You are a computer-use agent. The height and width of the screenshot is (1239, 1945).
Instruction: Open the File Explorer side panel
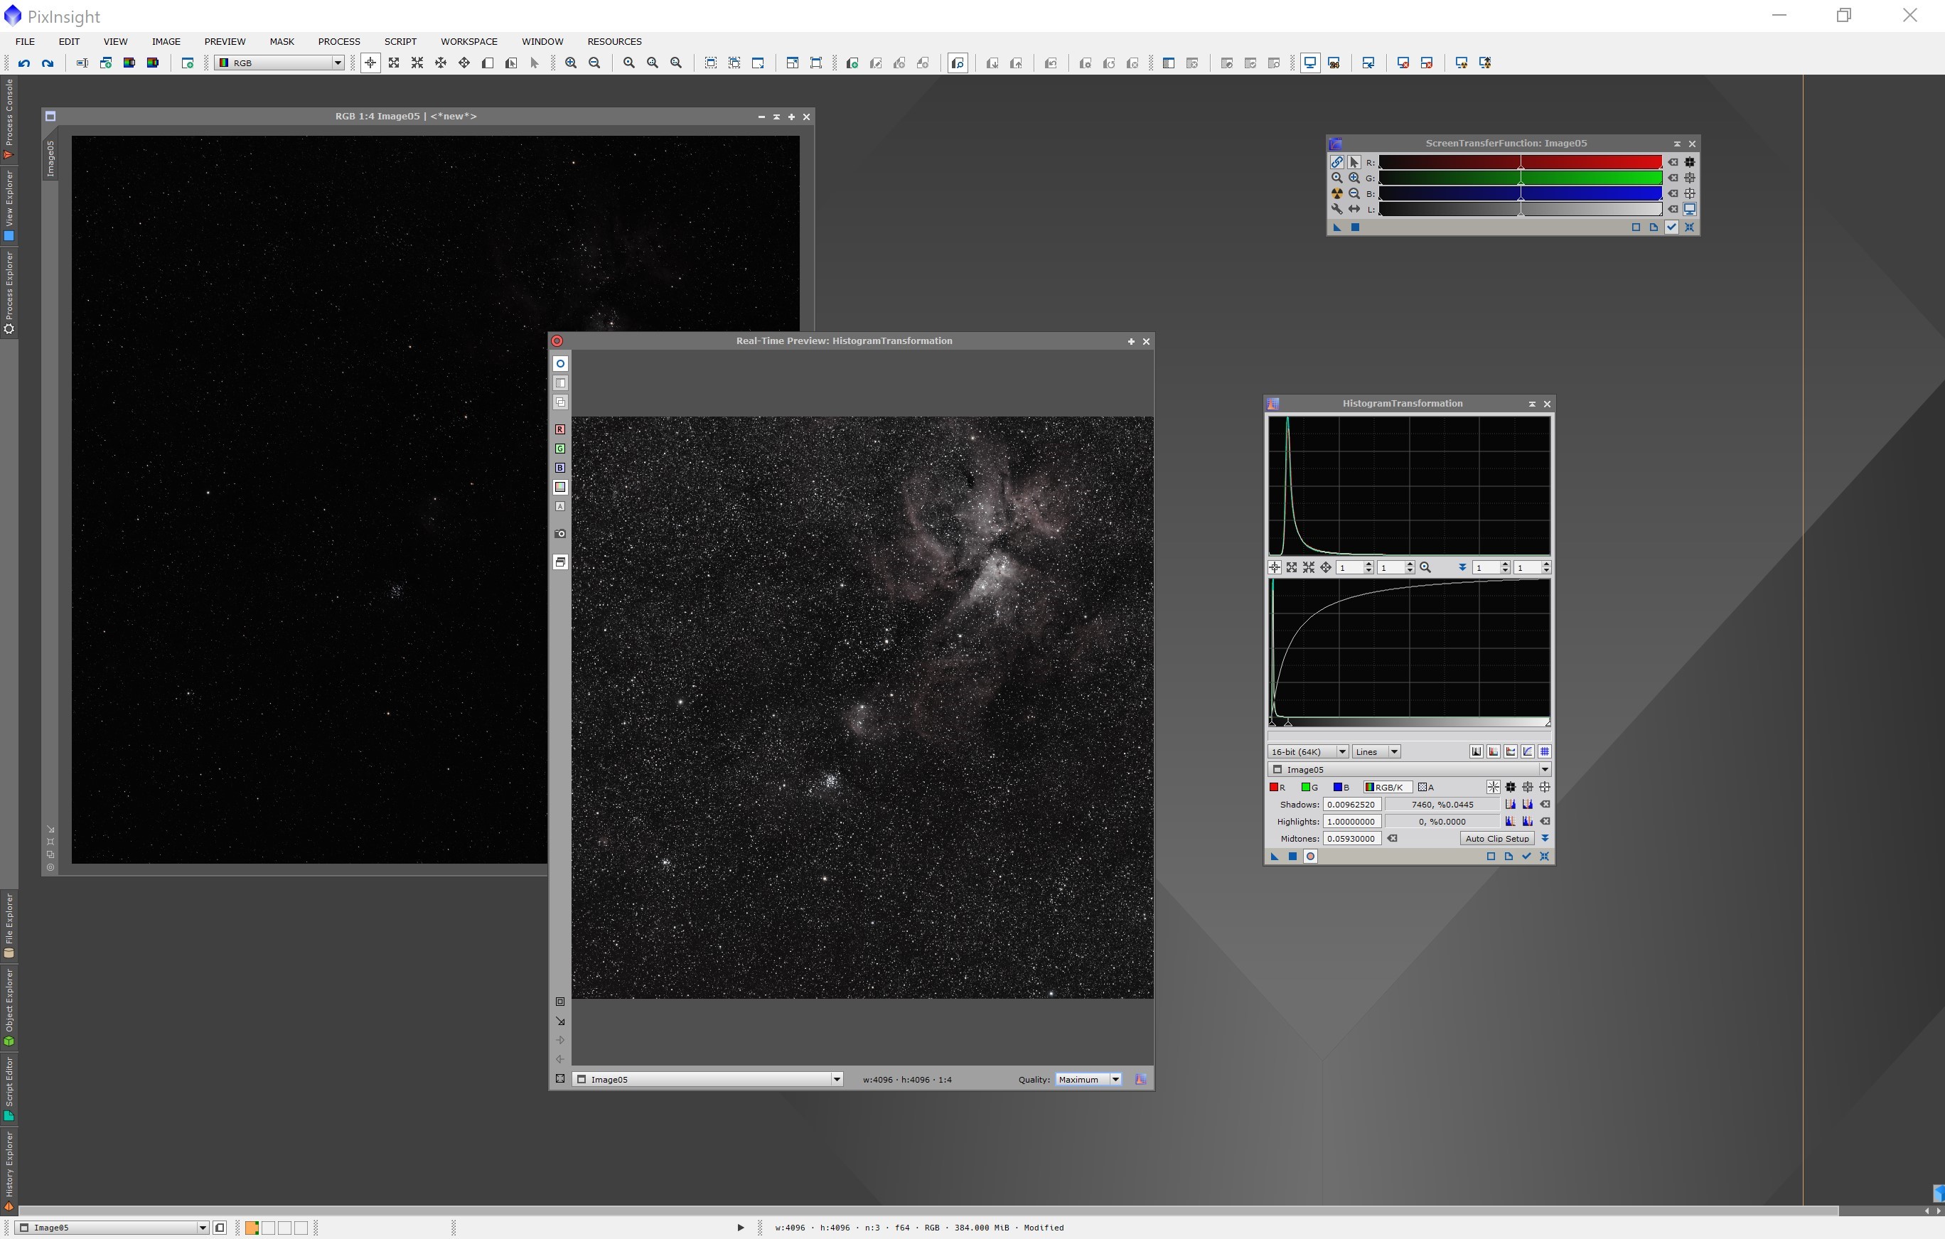[9, 925]
